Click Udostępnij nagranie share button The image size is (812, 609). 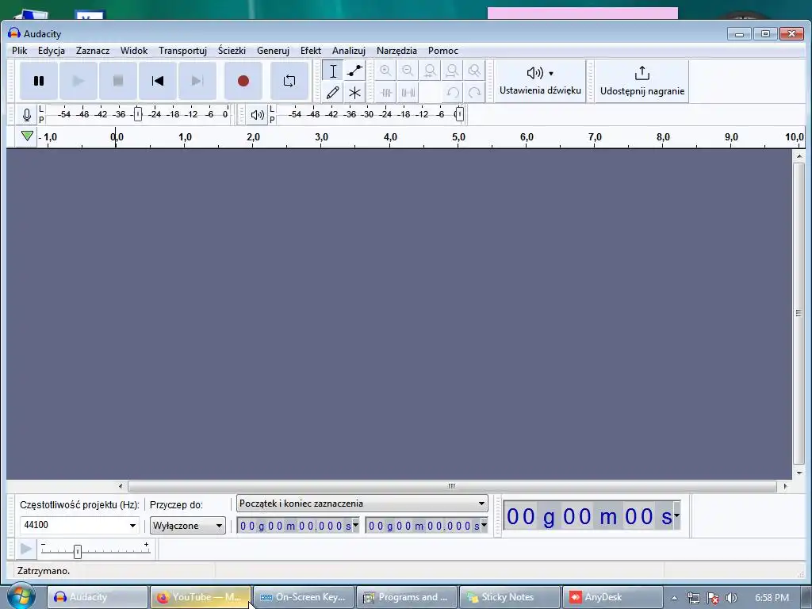[642, 82]
